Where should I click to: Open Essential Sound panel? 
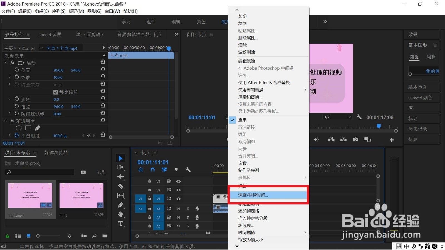click(417, 87)
